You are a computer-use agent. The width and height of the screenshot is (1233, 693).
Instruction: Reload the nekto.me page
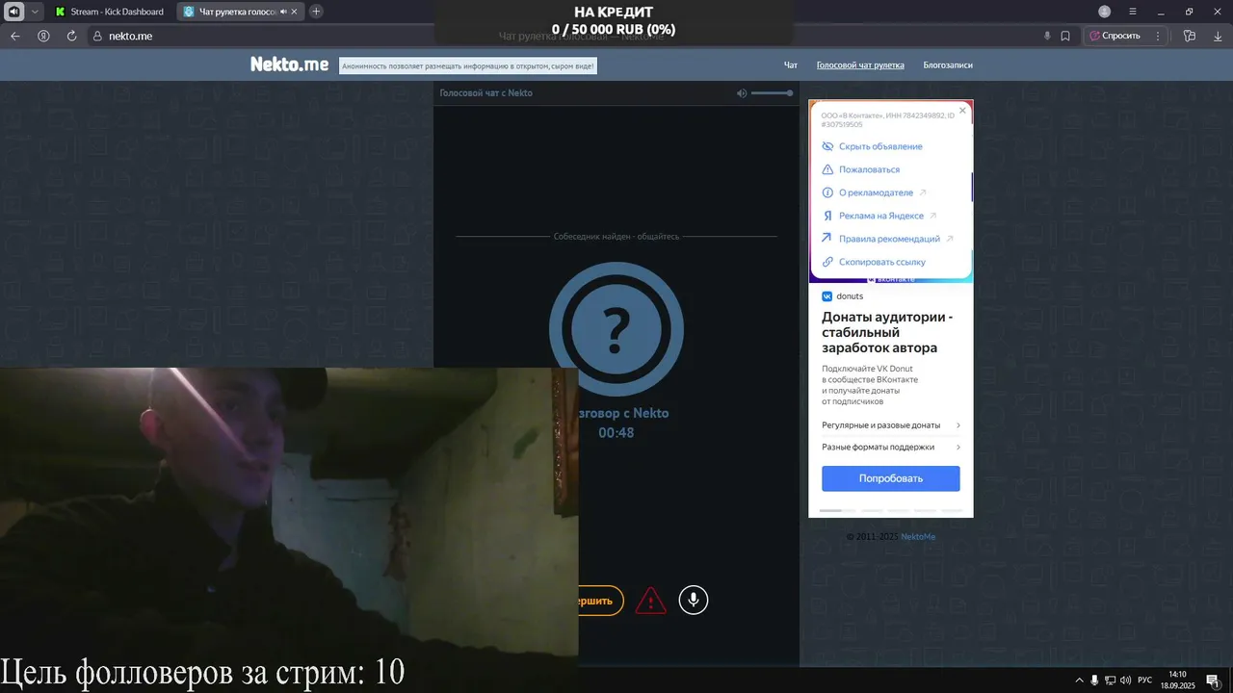71,36
